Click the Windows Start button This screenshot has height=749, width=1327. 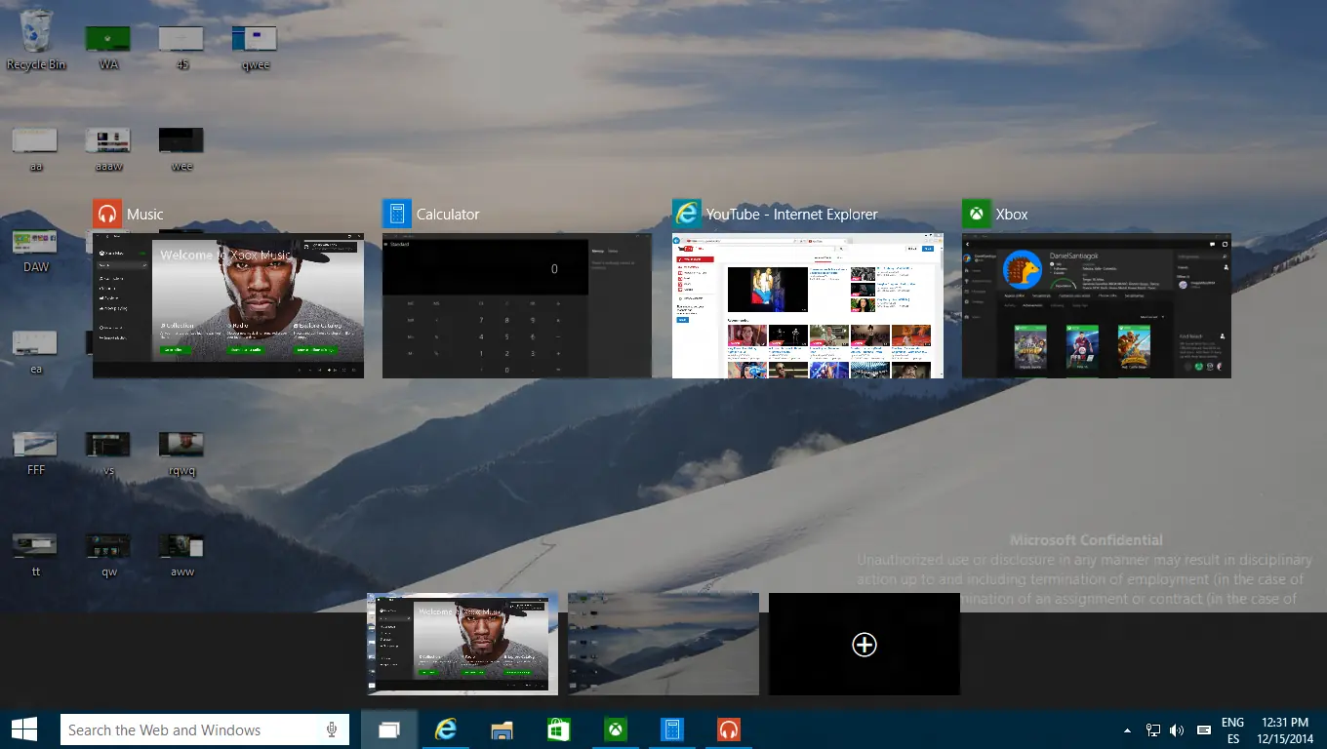tap(24, 729)
